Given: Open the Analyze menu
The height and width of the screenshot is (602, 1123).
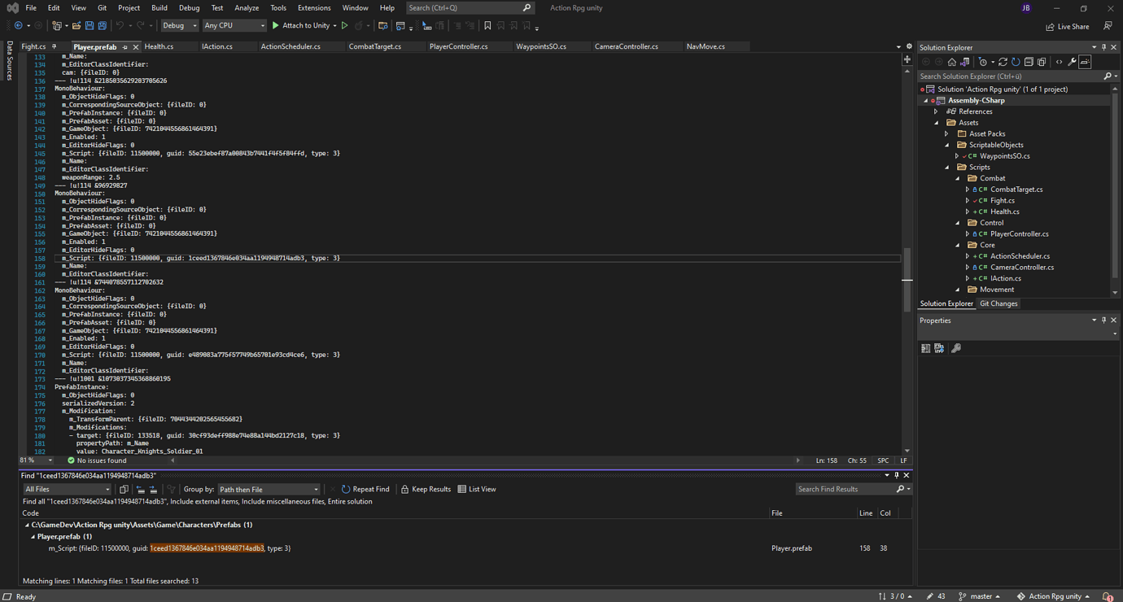Looking at the screenshot, I should click(x=247, y=7).
